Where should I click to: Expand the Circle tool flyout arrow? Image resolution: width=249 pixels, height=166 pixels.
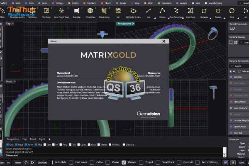(238, 18)
